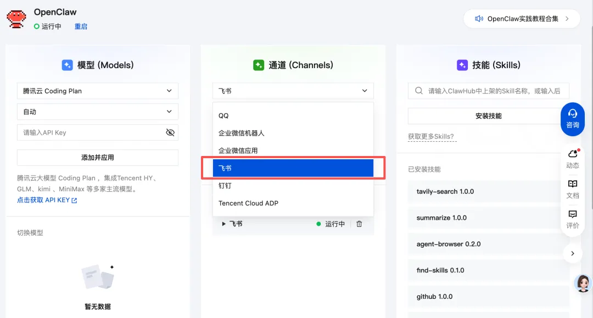Click the sidebar collapse chevron button
The height and width of the screenshot is (318, 593).
tap(573, 253)
